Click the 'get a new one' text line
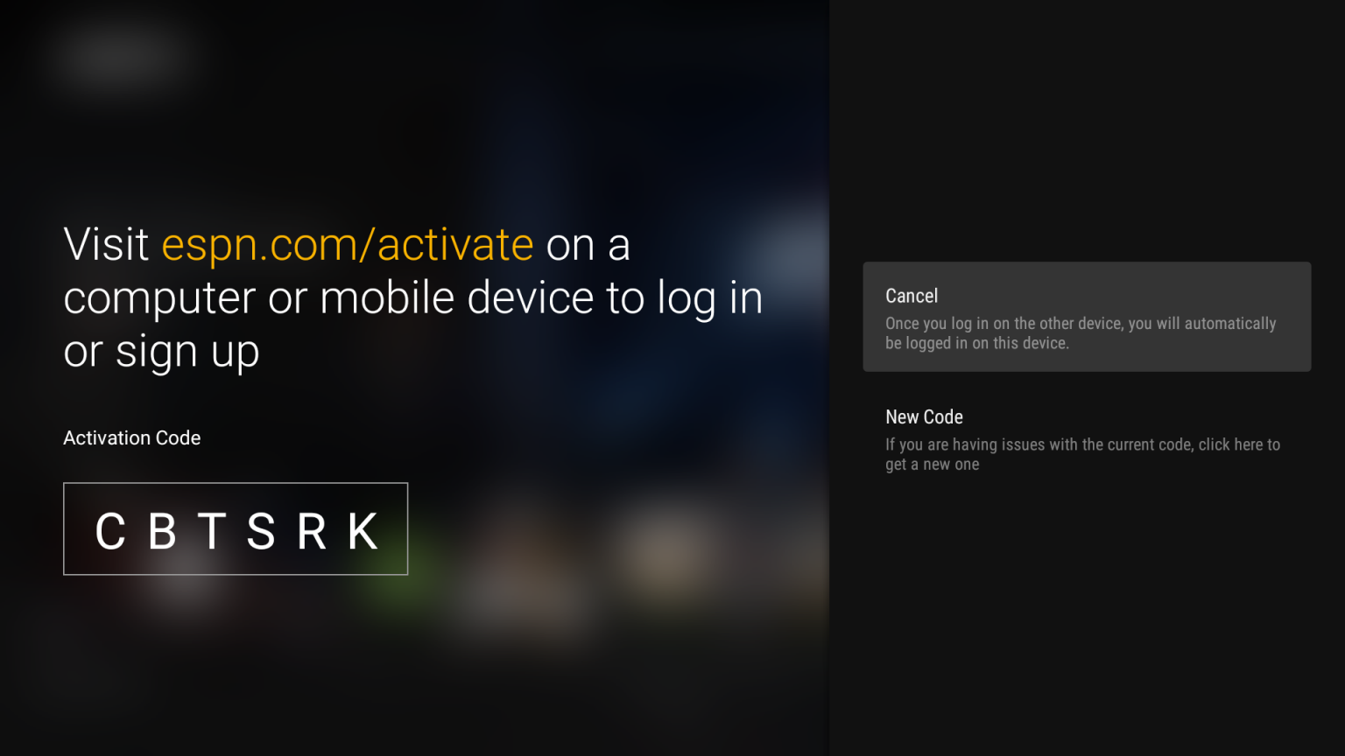The width and height of the screenshot is (1345, 756). click(933, 465)
